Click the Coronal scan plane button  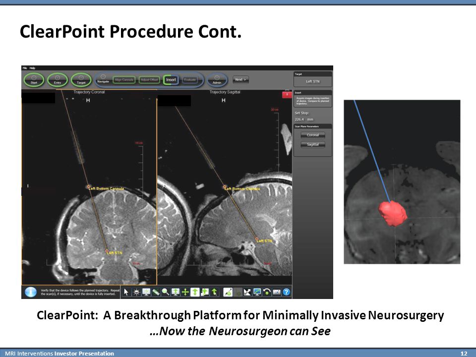click(x=313, y=135)
